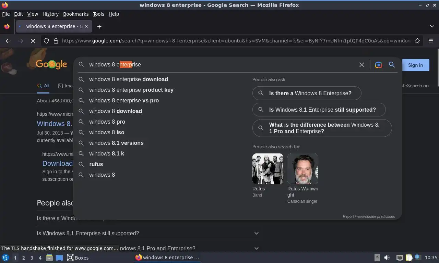Select the rufus suggestion
Viewport: 439px width, 263px height.
click(x=161, y=164)
